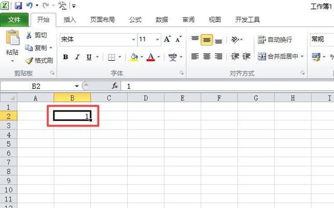Switch to the 页面布局 page layout tab
This screenshot has width=334, height=208.
pyautogui.click(x=103, y=20)
